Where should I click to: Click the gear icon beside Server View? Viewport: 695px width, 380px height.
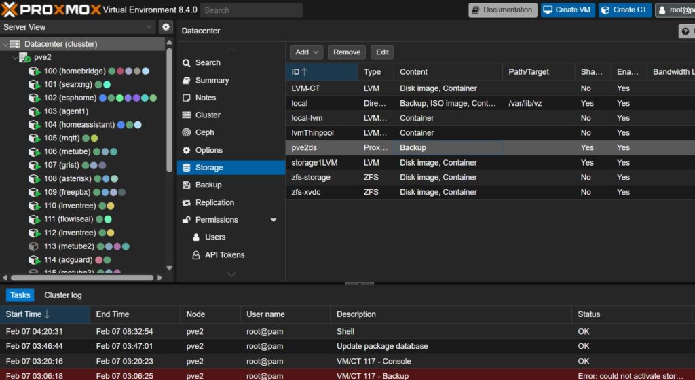(x=166, y=27)
